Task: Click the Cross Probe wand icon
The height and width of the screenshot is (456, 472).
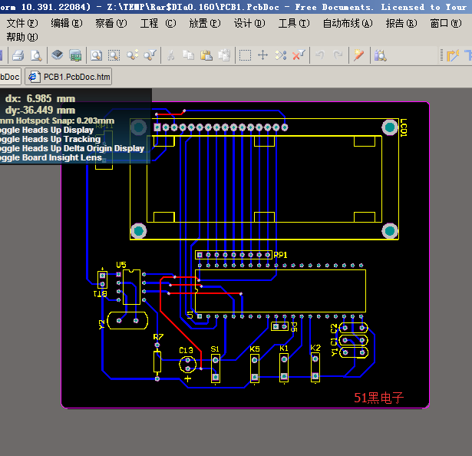Action: pyautogui.click(x=358, y=55)
